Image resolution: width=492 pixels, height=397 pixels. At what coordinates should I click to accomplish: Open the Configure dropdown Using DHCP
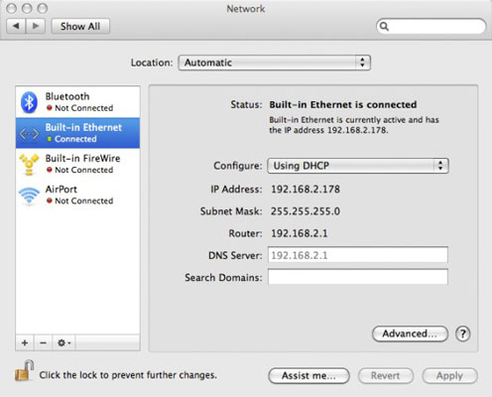tap(358, 166)
